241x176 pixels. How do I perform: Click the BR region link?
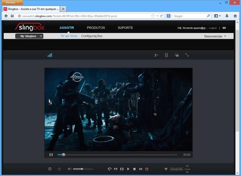pos(224,28)
